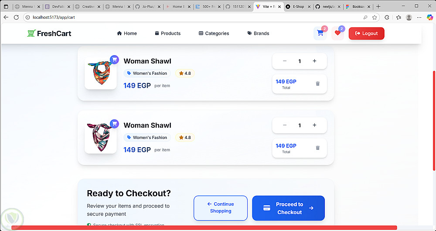Remove the second Woman Shawl with trash icon
The width and height of the screenshot is (436, 231).
point(318,148)
